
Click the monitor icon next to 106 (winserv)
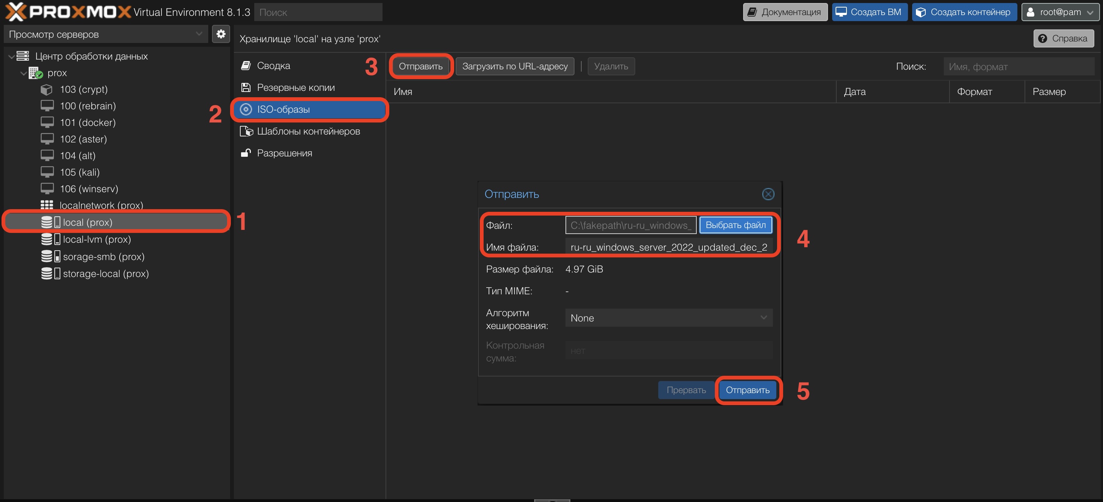point(47,188)
